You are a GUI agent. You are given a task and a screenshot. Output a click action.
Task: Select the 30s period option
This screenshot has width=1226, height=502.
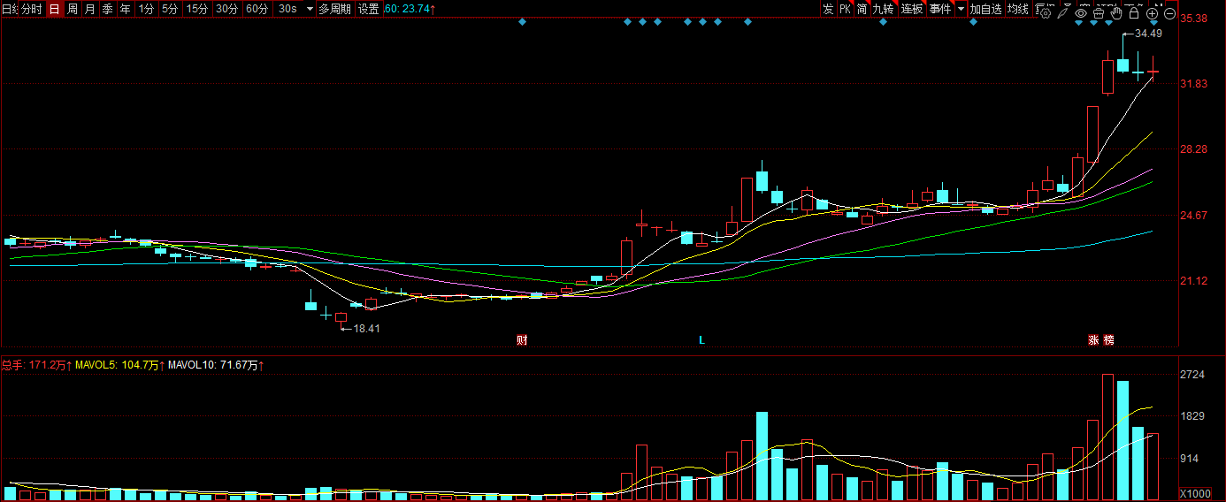(x=287, y=9)
